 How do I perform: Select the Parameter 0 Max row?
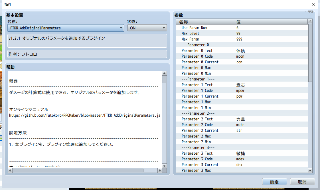242,68
